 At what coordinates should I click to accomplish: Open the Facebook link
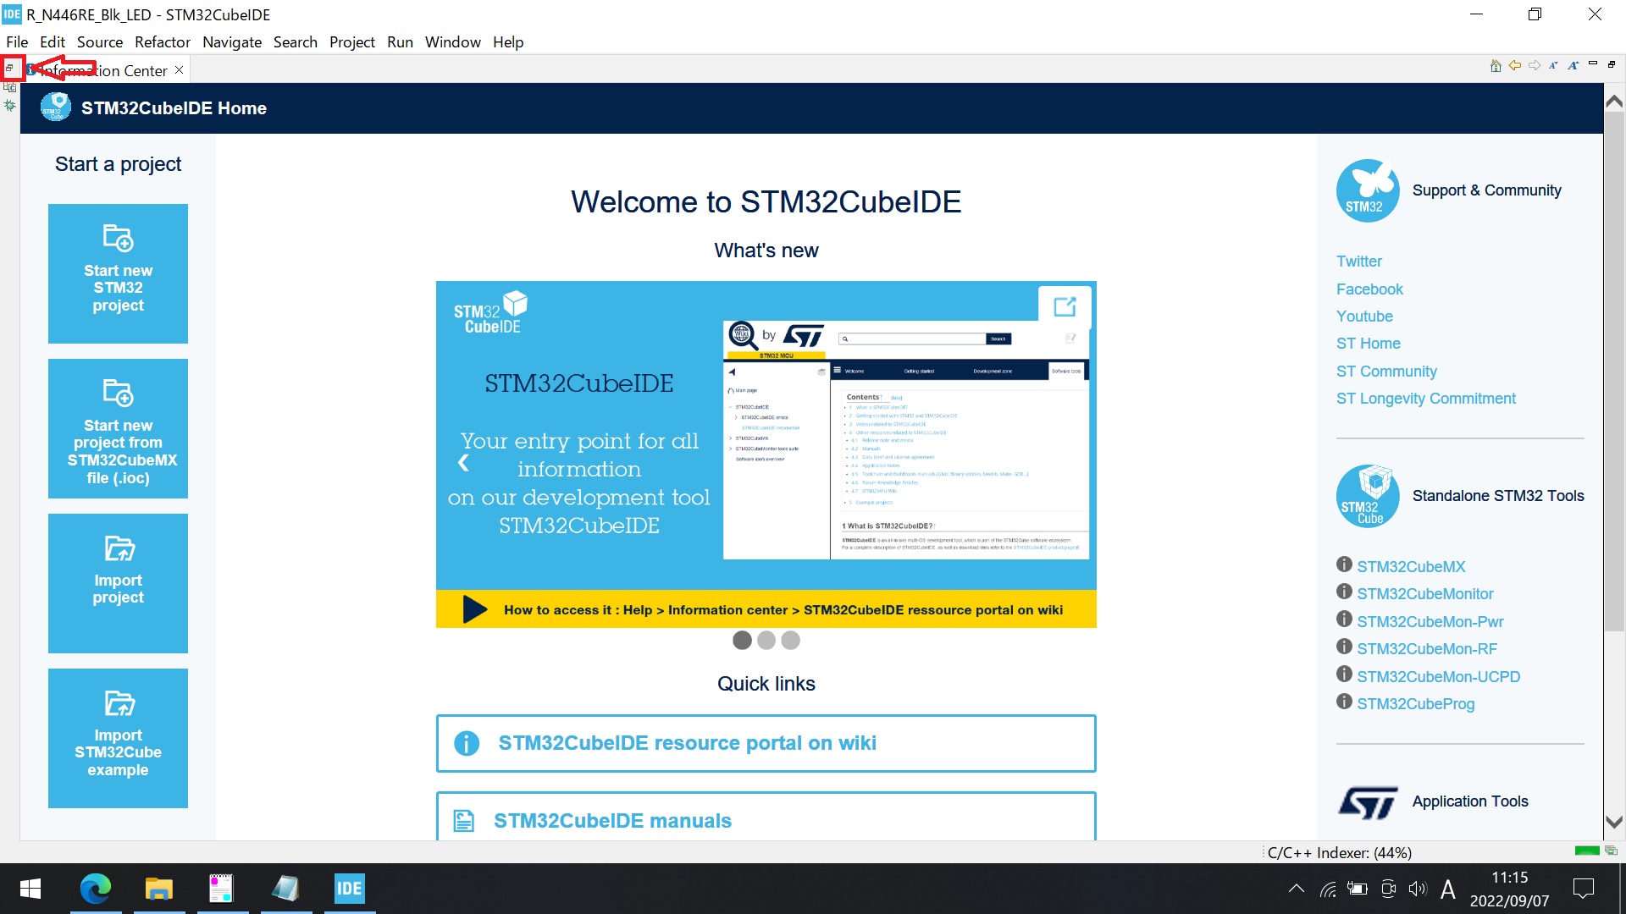(x=1369, y=289)
